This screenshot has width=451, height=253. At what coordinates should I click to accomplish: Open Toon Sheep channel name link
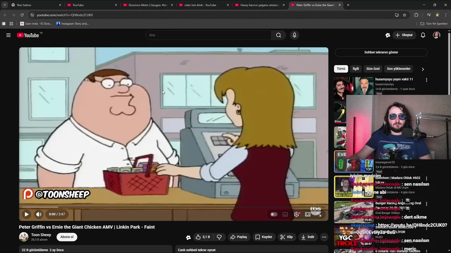(x=41, y=235)
